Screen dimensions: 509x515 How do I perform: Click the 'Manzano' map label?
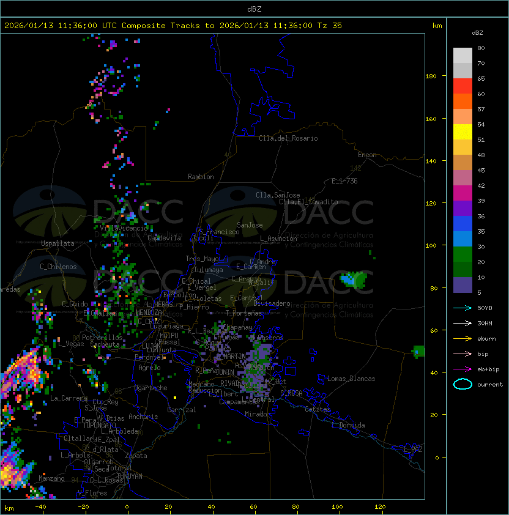coord(51,478)
